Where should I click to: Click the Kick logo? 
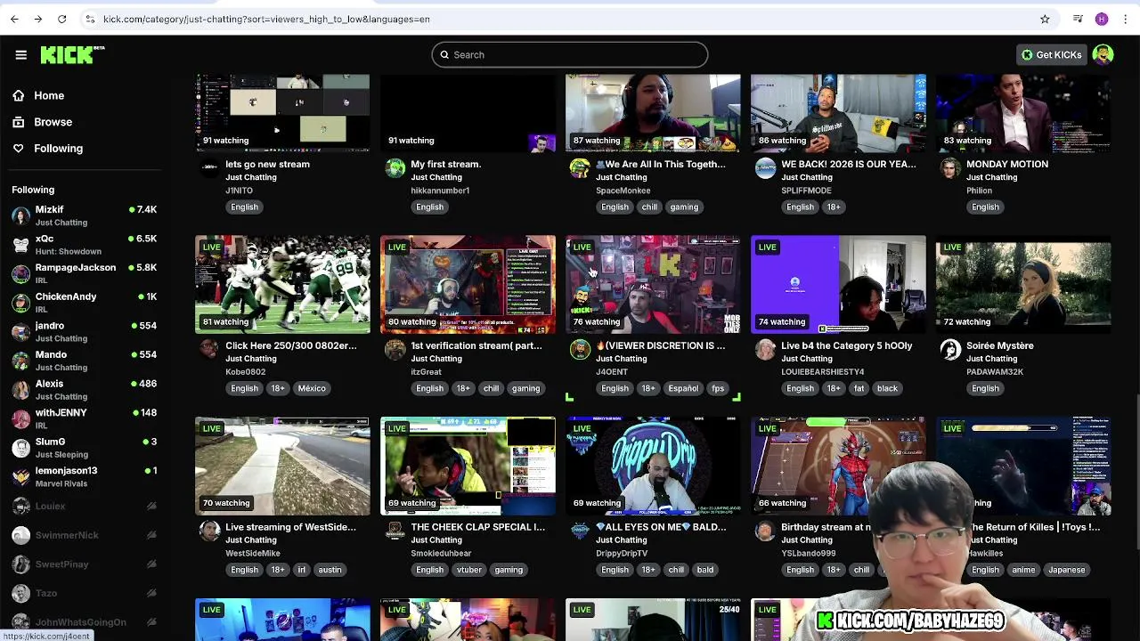pyautogui.click(x=72, y=54)
